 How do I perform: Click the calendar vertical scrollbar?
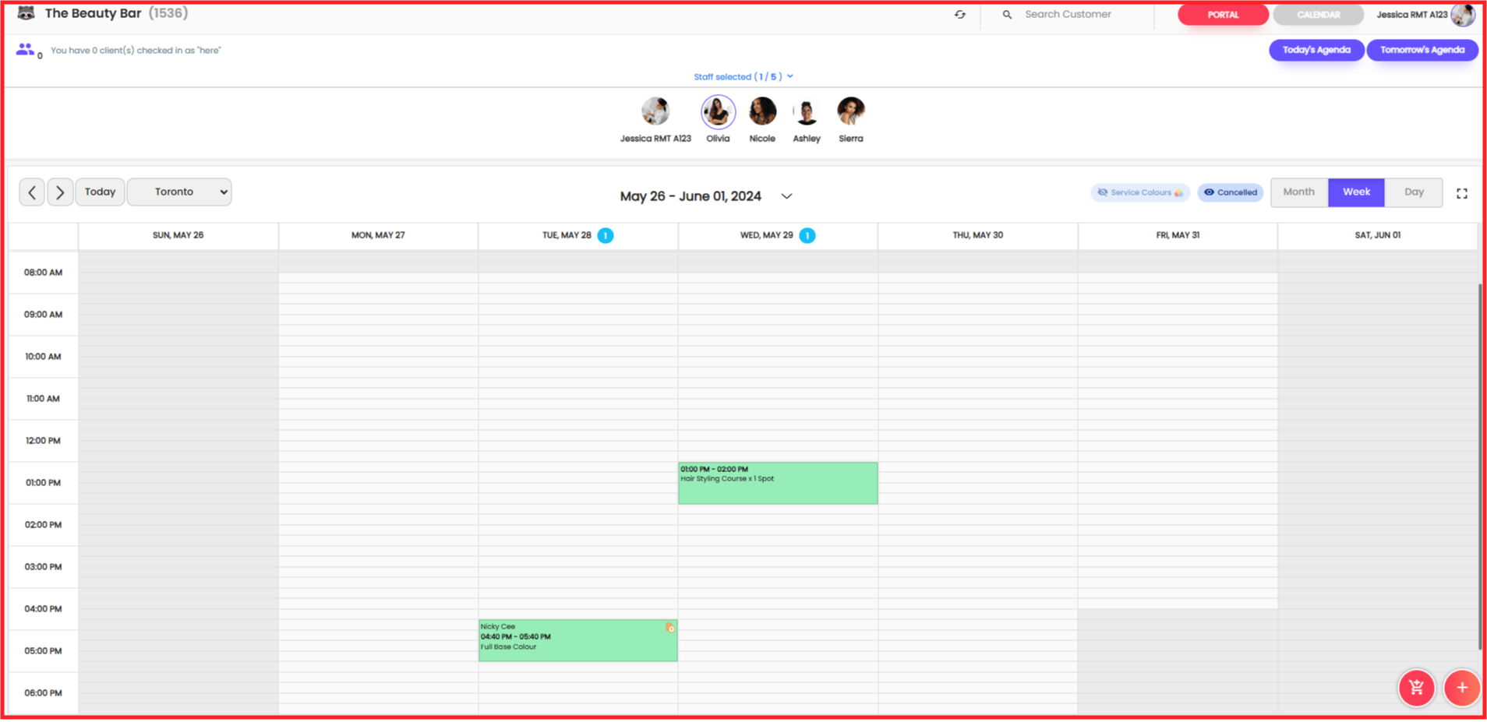[x=1481, y=467]
